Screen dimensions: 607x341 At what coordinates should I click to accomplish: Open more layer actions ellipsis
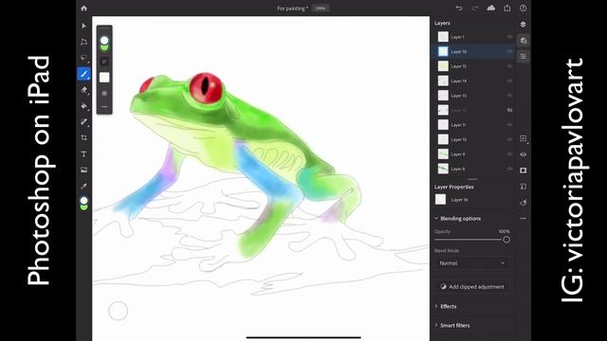(x=523, y=219)
